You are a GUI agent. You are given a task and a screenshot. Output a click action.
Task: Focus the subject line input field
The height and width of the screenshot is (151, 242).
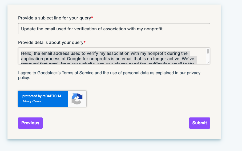[x=114, y=29]
